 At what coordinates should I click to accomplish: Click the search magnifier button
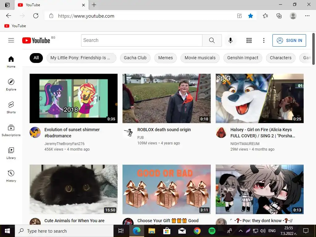[x=212, y=40]
